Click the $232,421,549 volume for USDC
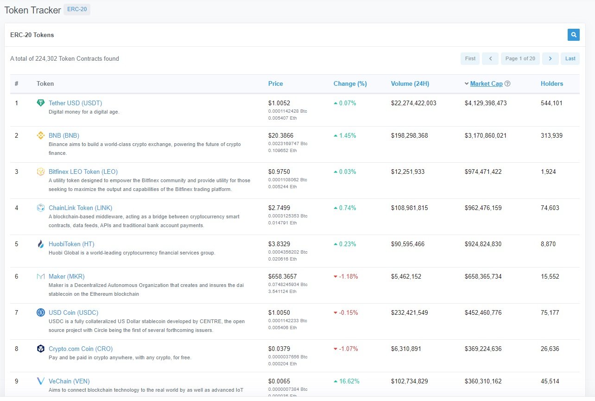 410,312
